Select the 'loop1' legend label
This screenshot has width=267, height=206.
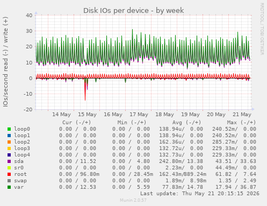(x=22, y=136)
